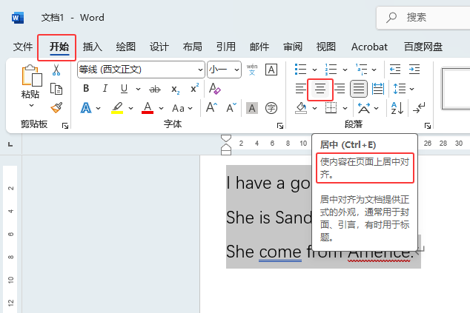Open 字体 font dialog launcher
The height and width of the screenshot is (313, 470).
(x=280, y=126)
